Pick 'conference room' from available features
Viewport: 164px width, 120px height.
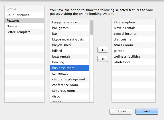point(70,85)
